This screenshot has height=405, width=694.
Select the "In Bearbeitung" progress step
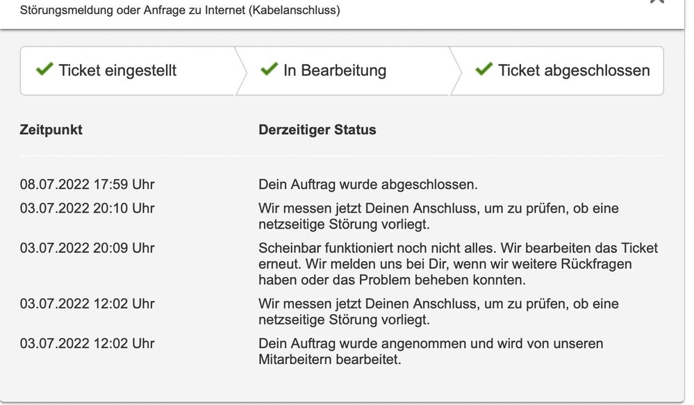(x=335, y=71)
